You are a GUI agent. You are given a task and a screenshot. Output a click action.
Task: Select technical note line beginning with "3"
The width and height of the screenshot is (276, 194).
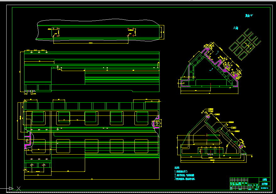click(x=185, y=179)
